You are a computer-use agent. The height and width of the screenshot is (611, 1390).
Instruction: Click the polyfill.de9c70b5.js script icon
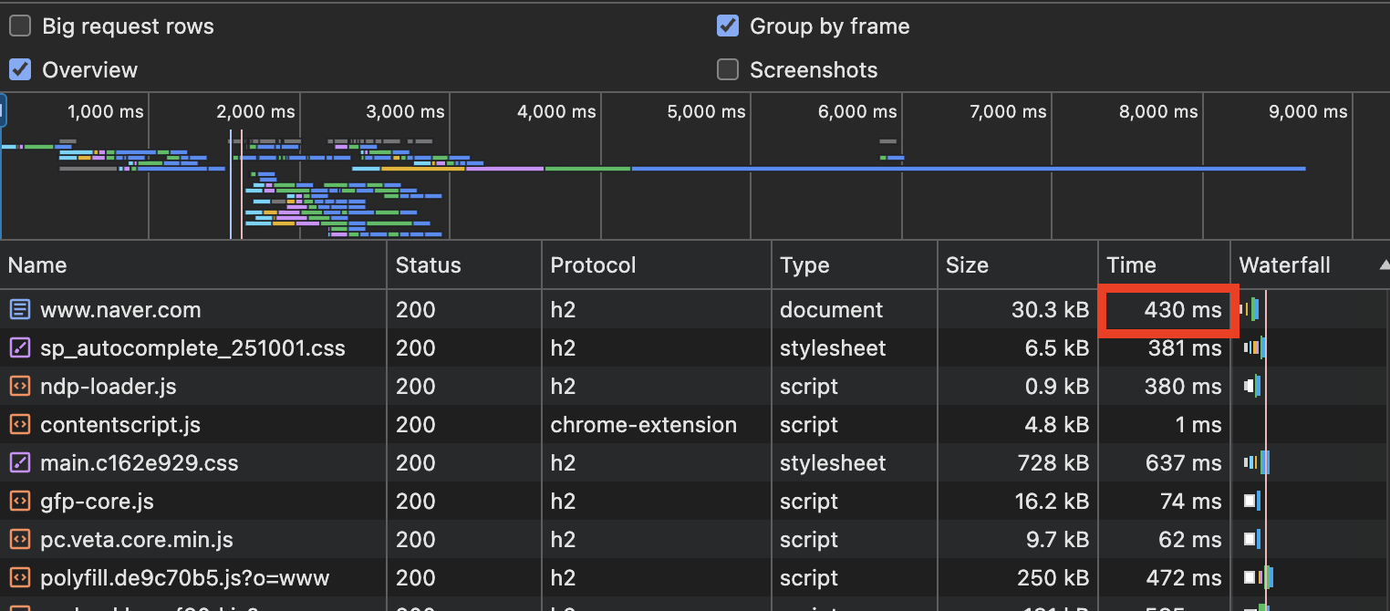19,578
